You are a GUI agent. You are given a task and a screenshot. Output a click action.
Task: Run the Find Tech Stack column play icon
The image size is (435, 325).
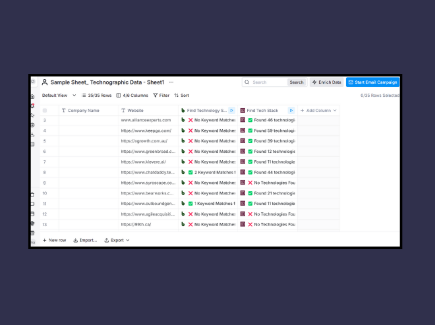(x=291, y=111)
